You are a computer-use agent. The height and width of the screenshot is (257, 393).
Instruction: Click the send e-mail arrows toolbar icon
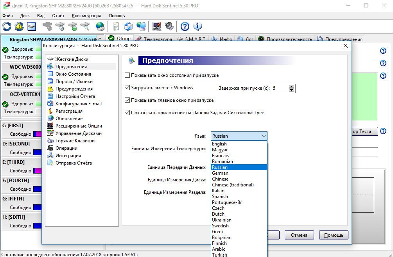point(128,26)
